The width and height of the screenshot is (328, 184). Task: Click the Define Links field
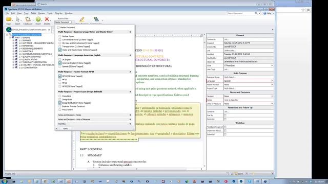pyautogui.click(x=248, y=51)
